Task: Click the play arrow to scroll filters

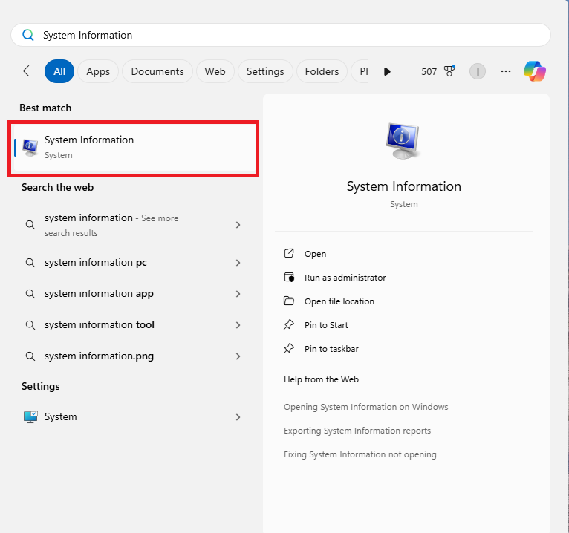Action: coord(387,71)
